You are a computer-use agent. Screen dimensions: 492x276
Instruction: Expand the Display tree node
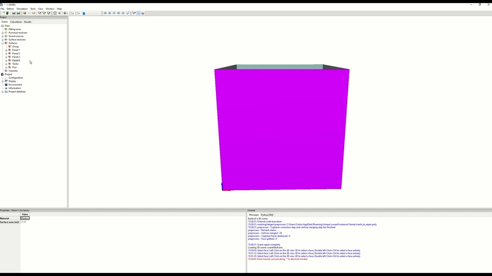pyautogui.click(x=3, y=81)
